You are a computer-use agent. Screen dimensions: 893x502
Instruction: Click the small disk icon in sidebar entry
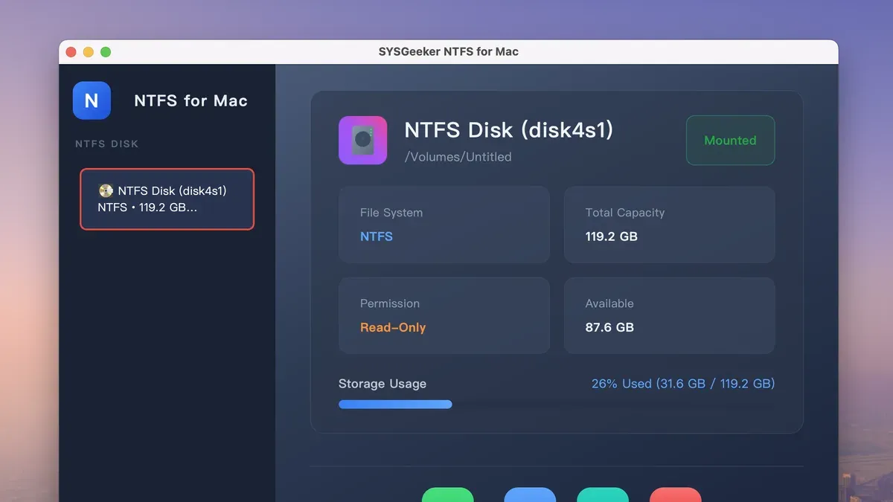[106, 190]
